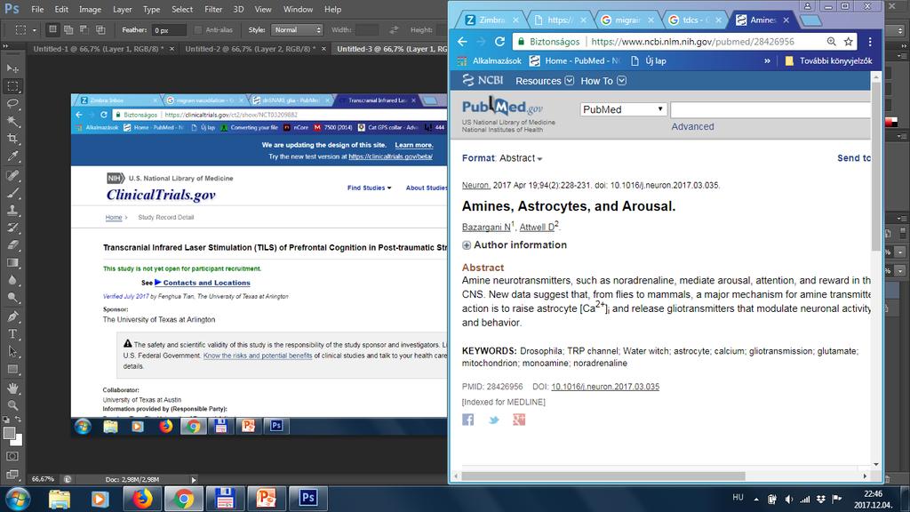This screenshot has width=910, height=512.
Task: Select the Lasso tool
Action: [x=12, y=104]
